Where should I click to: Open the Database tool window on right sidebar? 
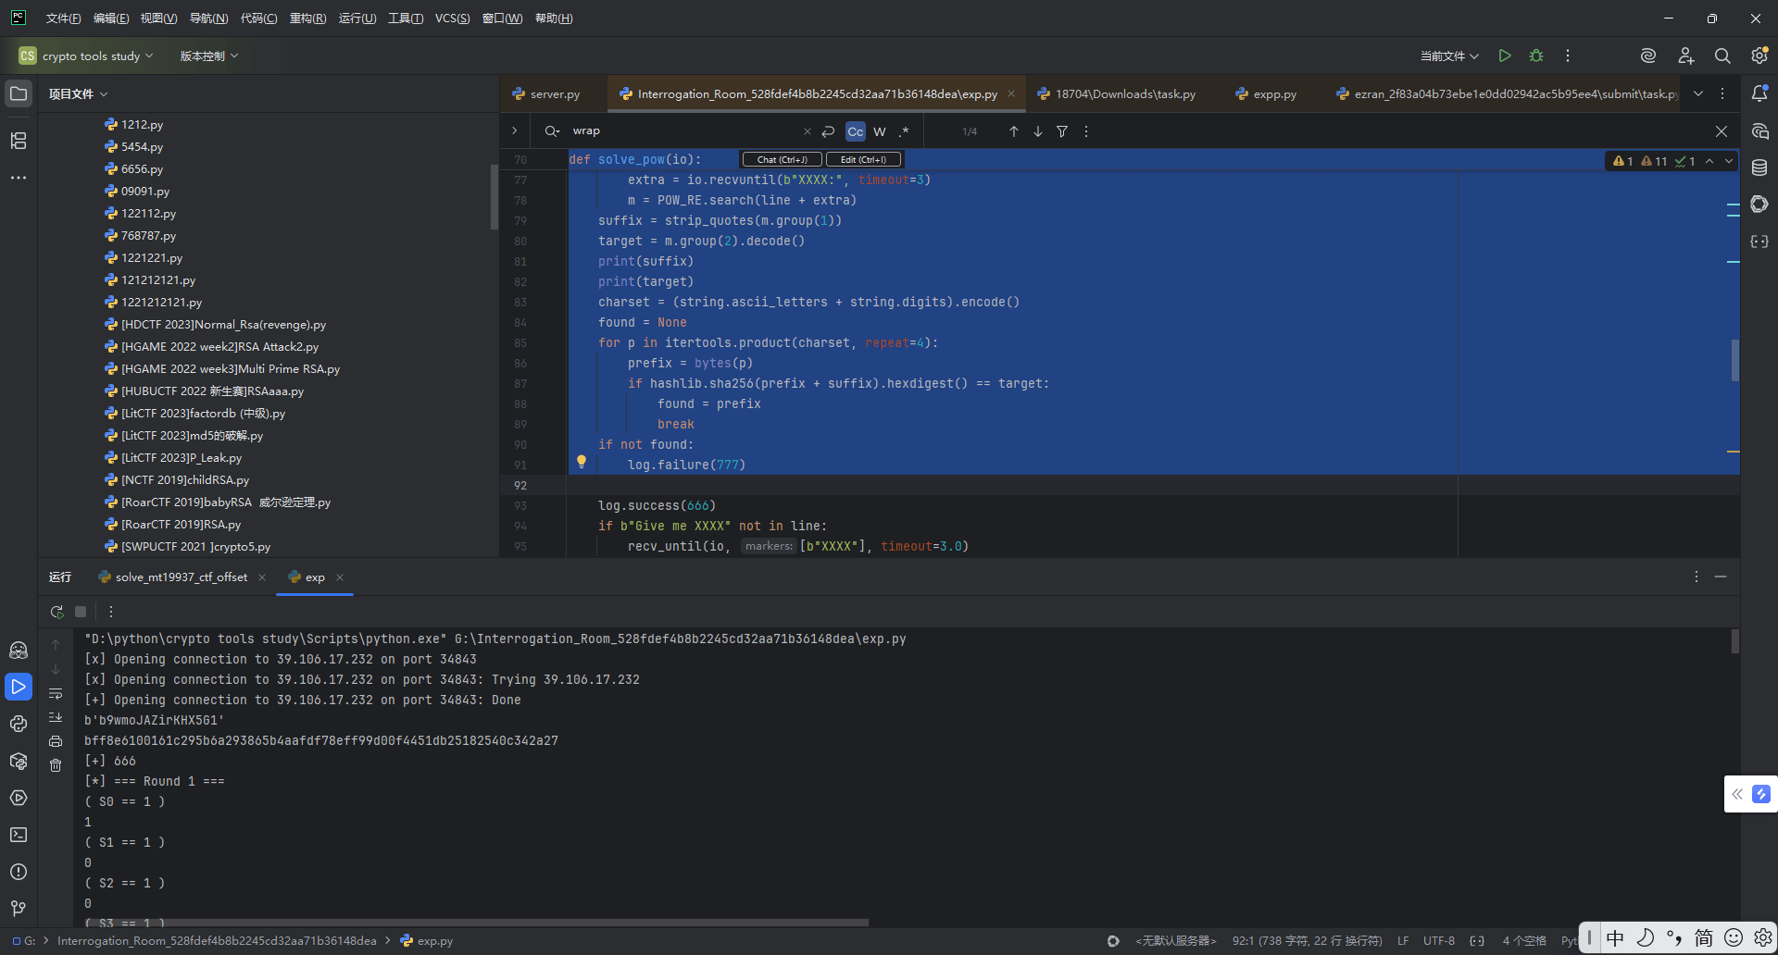tap(1759, 167)
